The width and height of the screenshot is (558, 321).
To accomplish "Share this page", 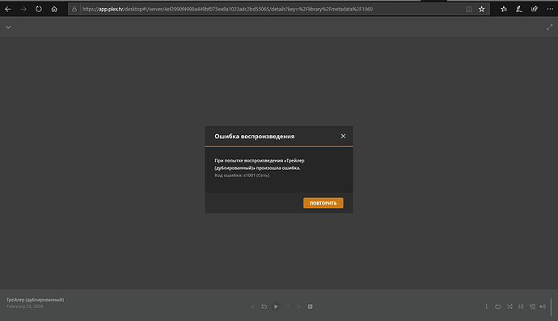I will tap(535, 9).
